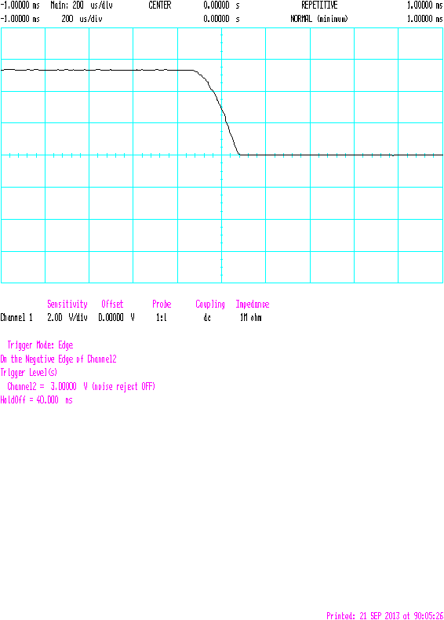Select the dc coupling value
Viewport: 444px width, 620px height.
207,318
